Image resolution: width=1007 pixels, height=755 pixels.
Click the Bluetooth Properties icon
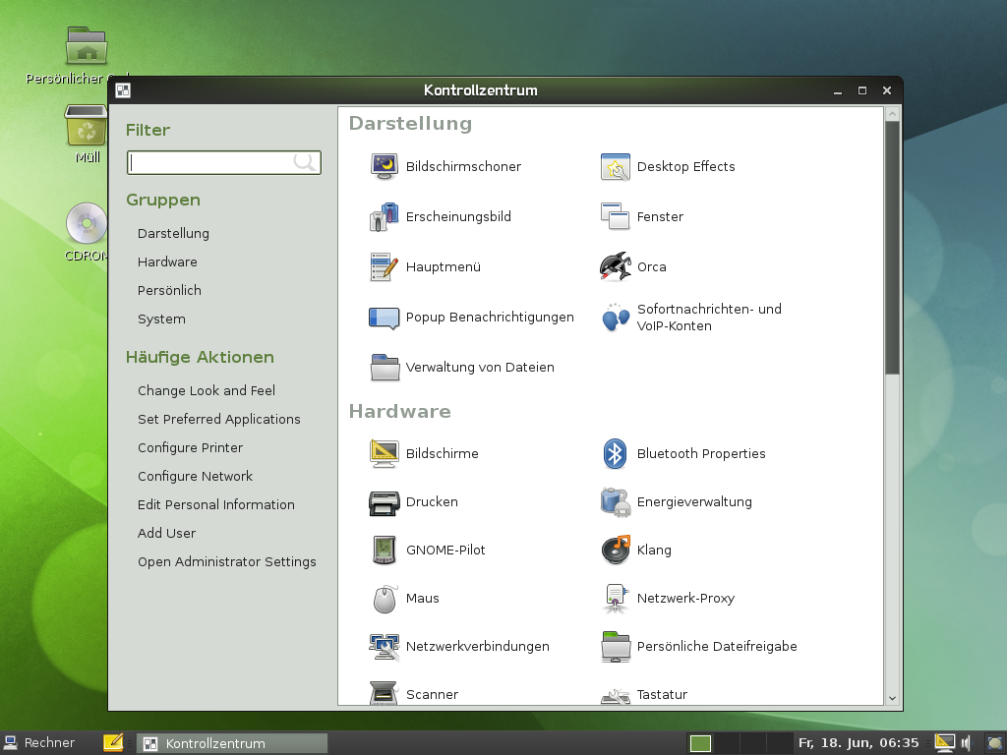615,453
